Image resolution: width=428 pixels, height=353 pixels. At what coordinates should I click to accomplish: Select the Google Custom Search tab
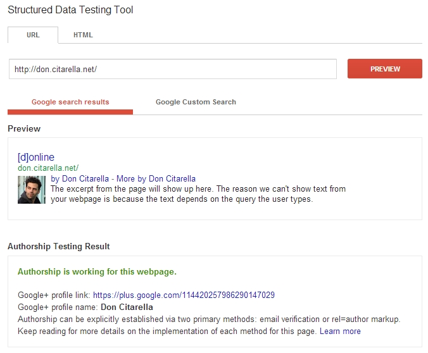tap(196, 102)
